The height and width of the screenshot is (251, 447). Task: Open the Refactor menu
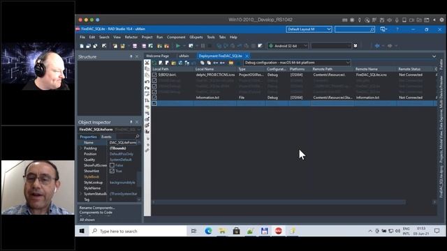click(x=131, y=37)
